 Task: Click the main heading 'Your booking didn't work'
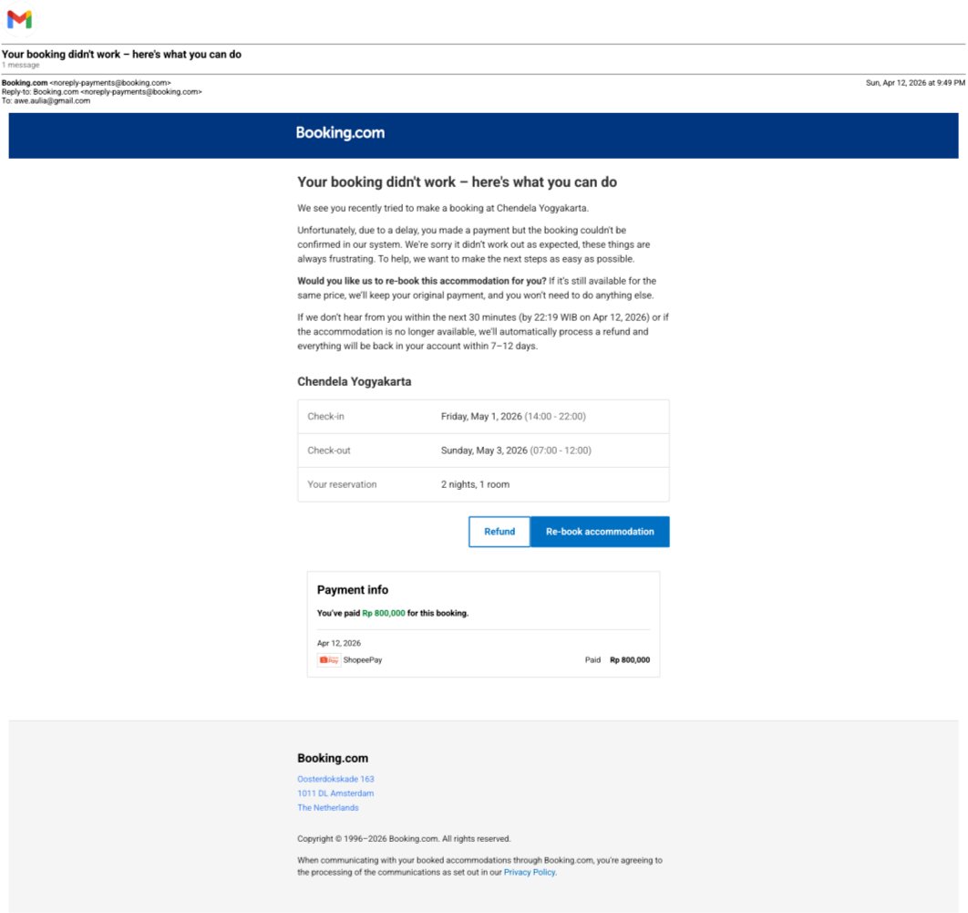(x=457, y=182)
